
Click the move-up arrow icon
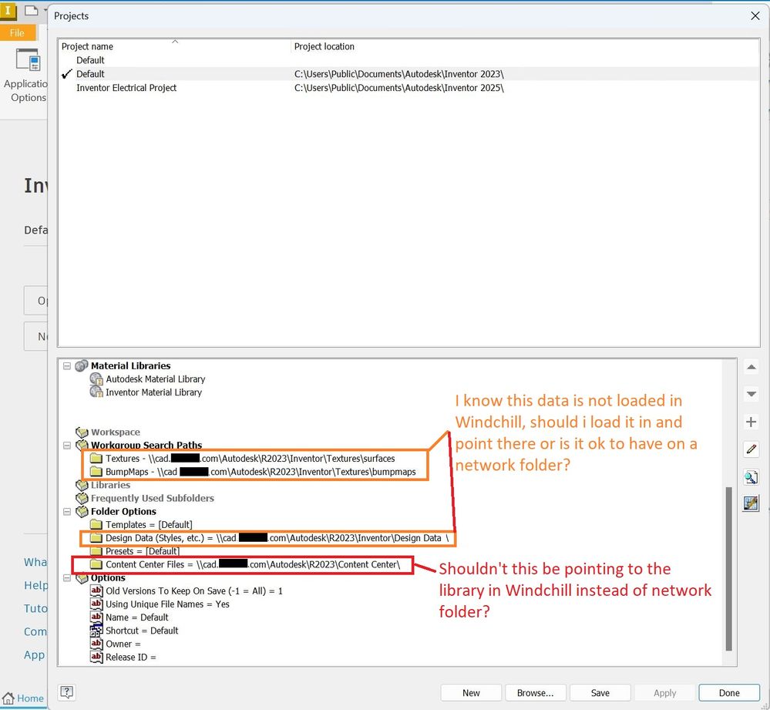pos(751,367)
